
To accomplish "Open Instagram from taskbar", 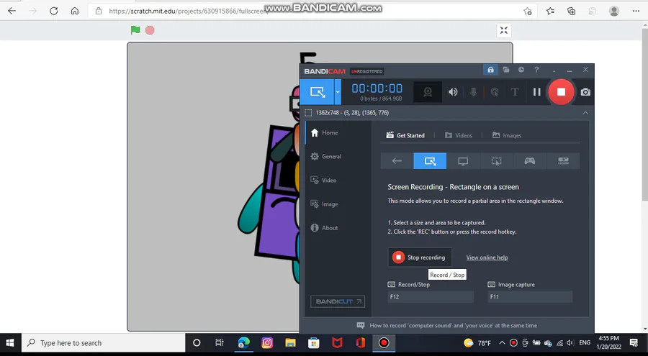I will (x=267, y=343).
